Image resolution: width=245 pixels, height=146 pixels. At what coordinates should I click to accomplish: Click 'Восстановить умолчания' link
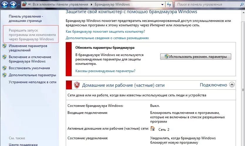coord(29,68)
